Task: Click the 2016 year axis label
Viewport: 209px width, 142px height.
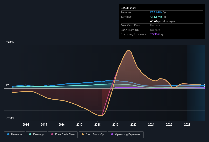Action: tap(62, 125)
